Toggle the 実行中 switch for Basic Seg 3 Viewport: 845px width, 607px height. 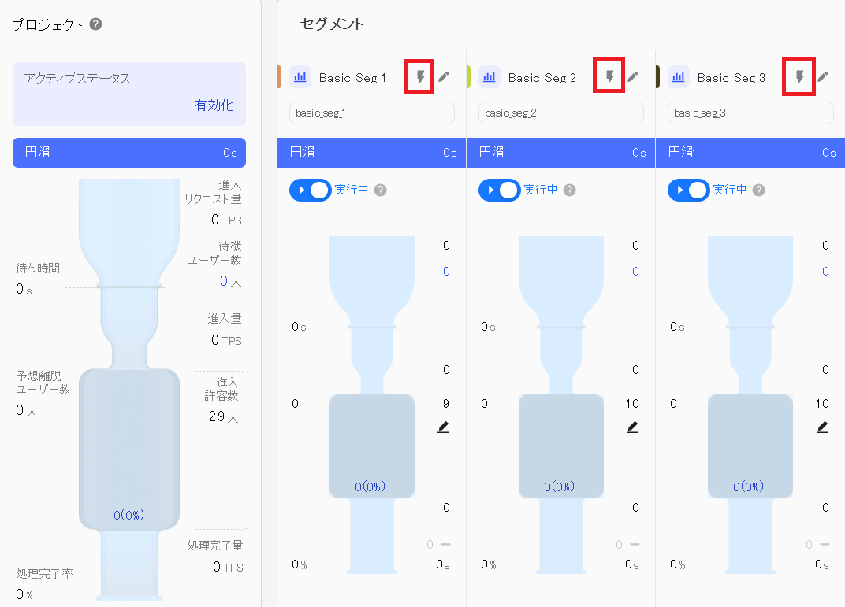(x=689, y=190)
